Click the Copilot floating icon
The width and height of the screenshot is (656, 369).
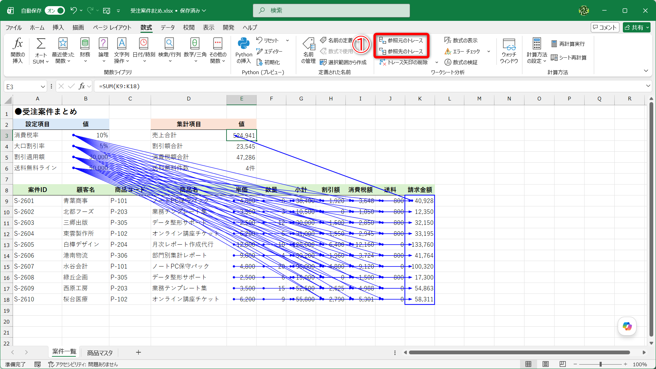point(627,326)
